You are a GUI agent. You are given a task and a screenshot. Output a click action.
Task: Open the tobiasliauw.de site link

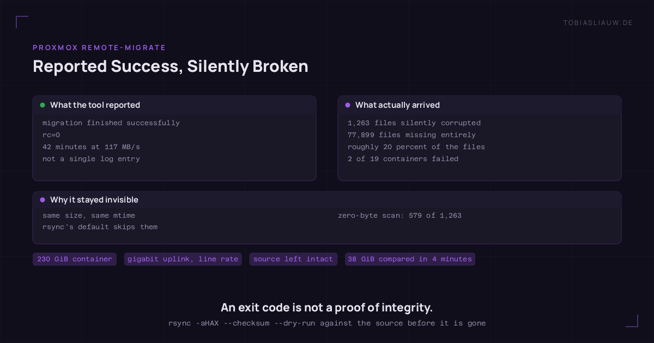point(598,22)
